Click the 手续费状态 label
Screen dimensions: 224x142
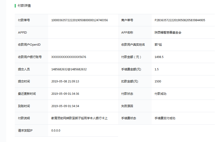click(129, 118)
